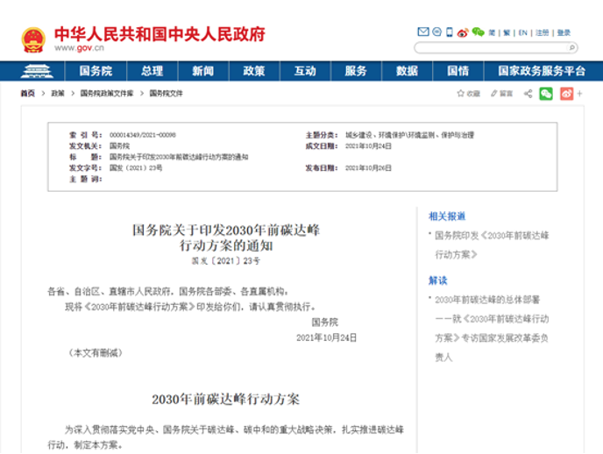Click the Weibo icon in top header
Image resolution: width=603 pixels, height=454 pixels.
coord(463,32)
